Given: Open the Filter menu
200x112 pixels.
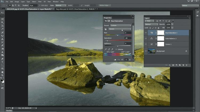Looking at the screenshot, I should [x=40, y=2].
